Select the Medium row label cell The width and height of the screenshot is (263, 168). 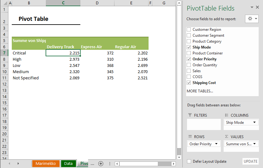pos(29,72)
